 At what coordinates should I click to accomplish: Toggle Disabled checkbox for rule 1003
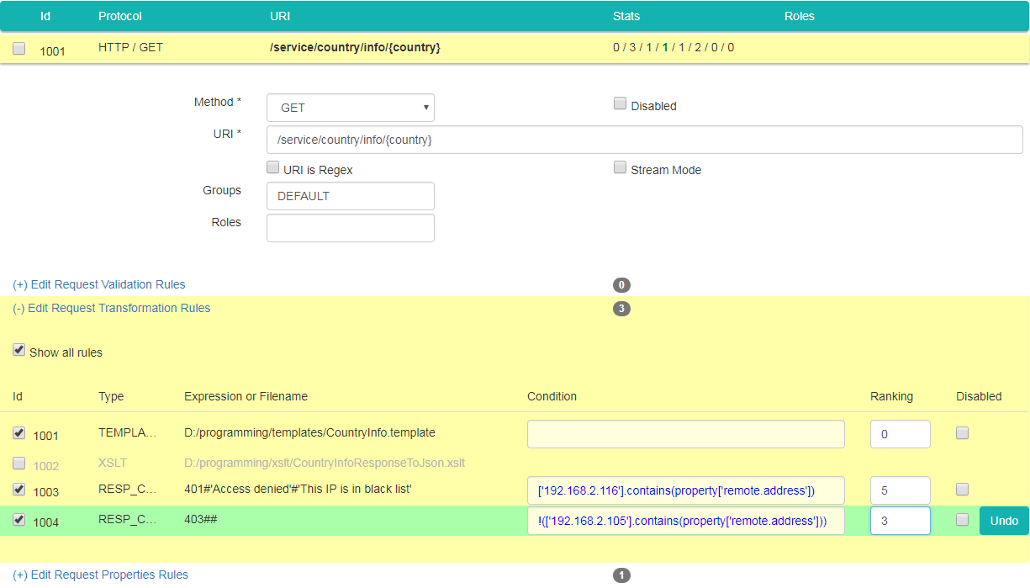click(962, 490)
